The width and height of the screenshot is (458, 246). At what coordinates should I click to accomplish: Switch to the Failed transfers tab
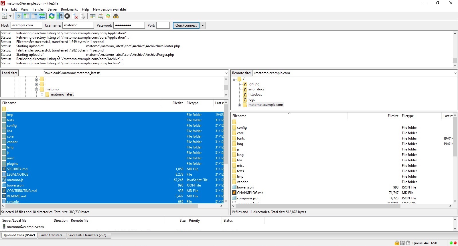(51, 235)
